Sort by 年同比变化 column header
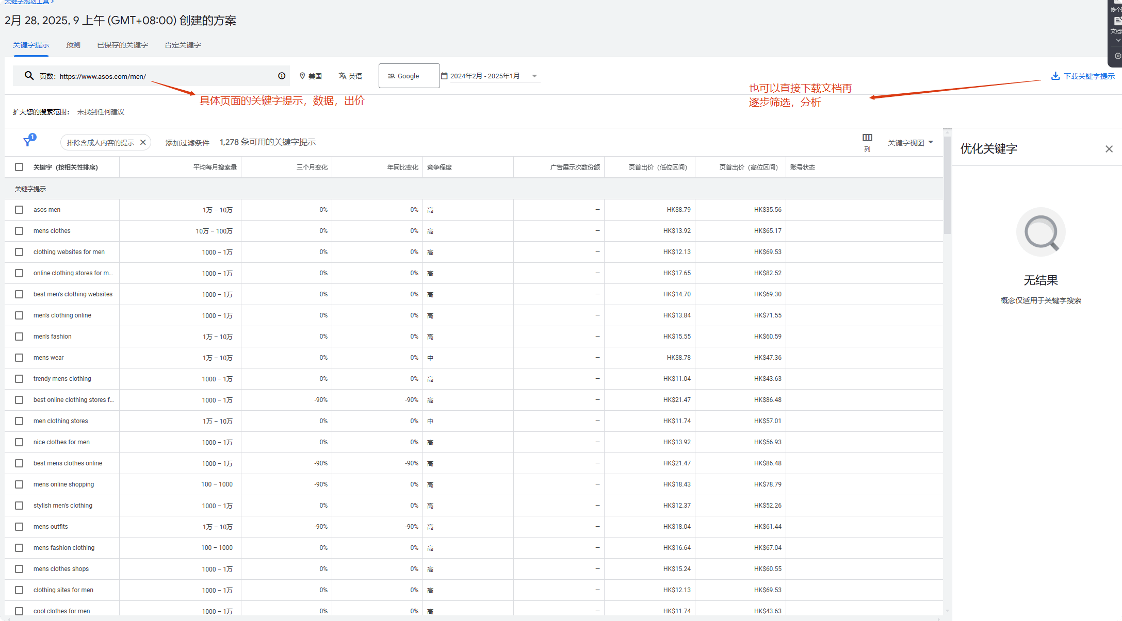Screen dimensions: 1122x621 coord(403,167)
